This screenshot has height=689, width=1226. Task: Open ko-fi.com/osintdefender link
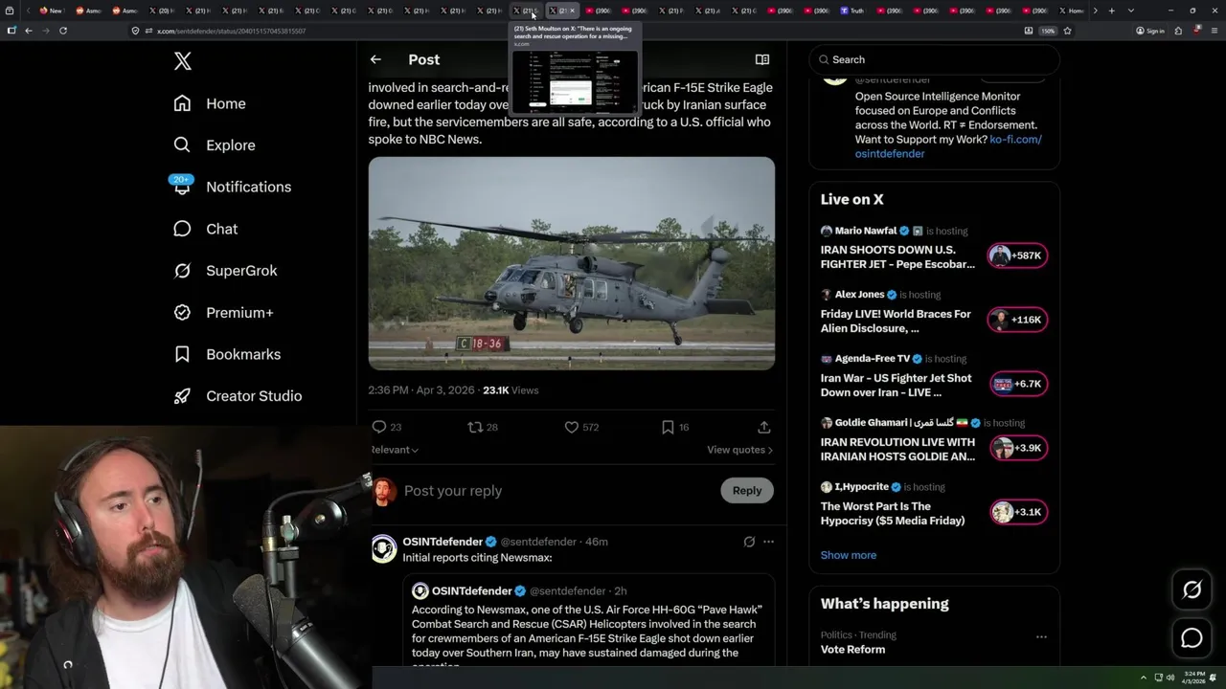click(948, 146)
